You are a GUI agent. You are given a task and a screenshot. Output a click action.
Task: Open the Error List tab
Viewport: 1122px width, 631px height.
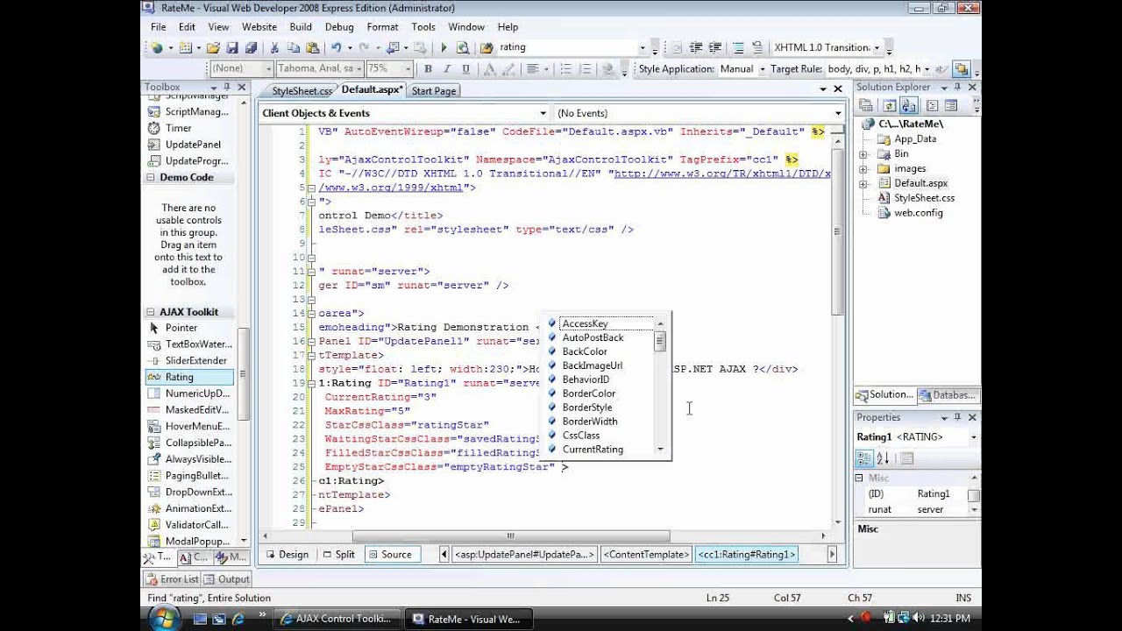point(173,579)
